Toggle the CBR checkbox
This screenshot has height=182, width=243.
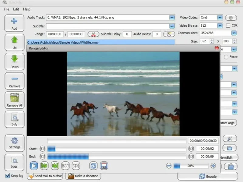(x=228, y=25)
